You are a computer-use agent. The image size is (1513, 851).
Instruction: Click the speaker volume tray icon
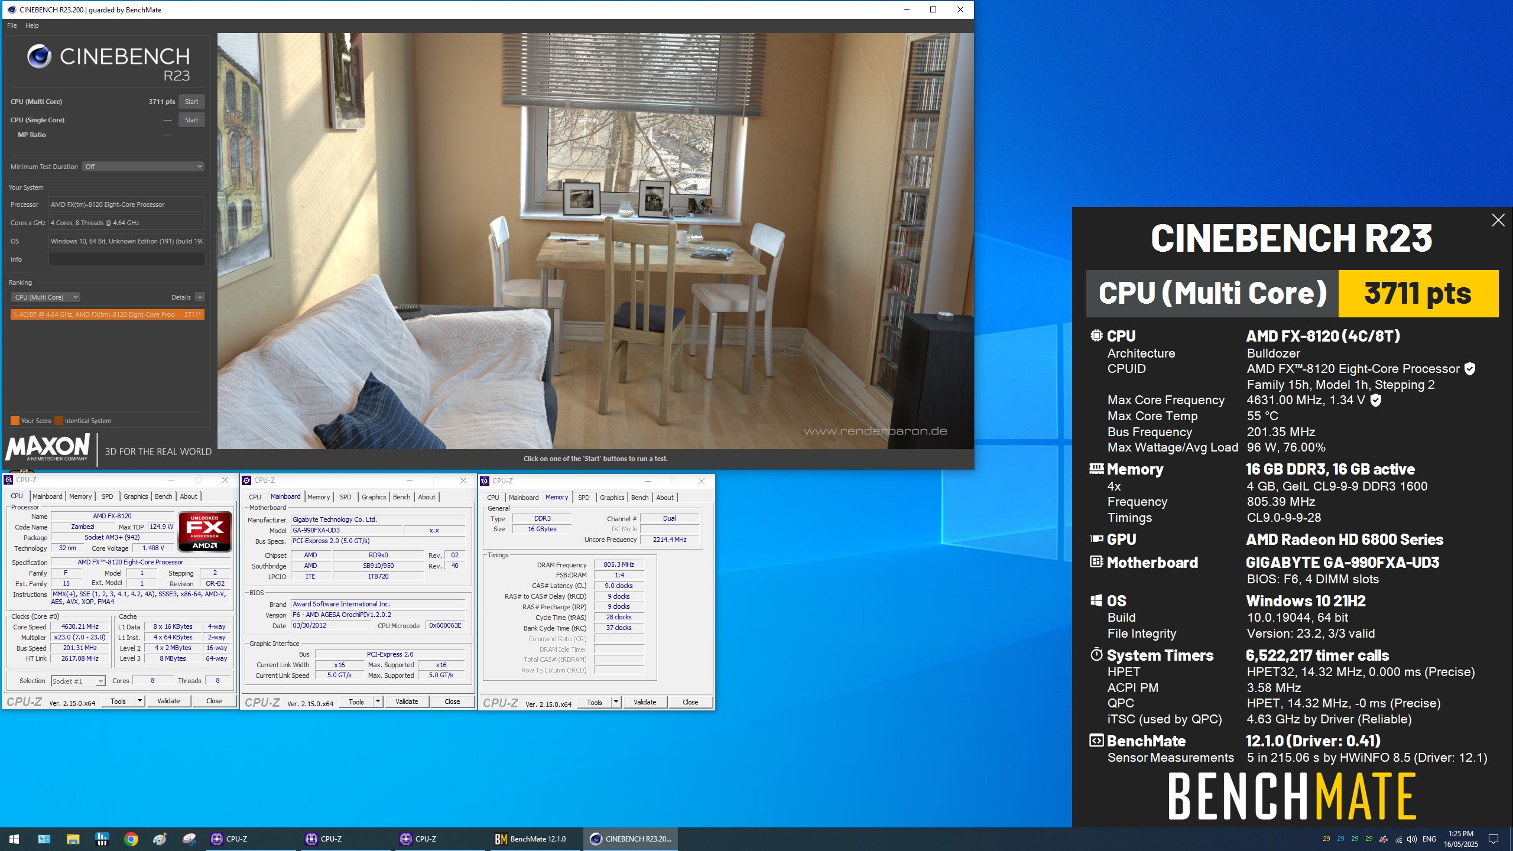(1412, 839)
